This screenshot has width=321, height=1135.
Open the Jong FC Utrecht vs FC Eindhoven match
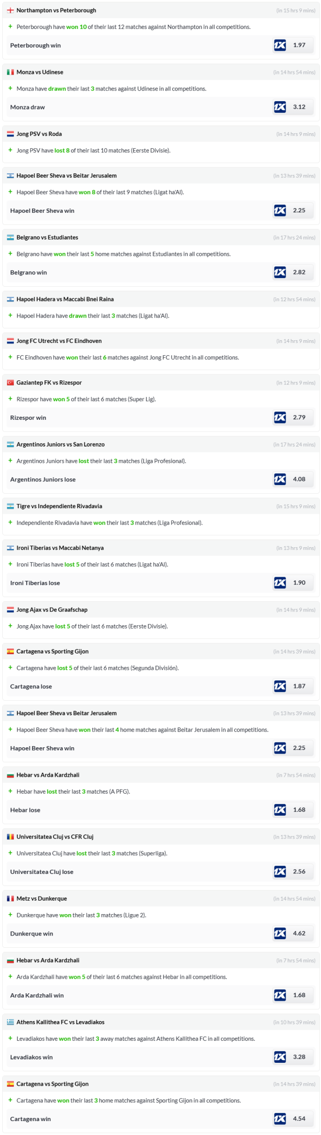point(60,341)
